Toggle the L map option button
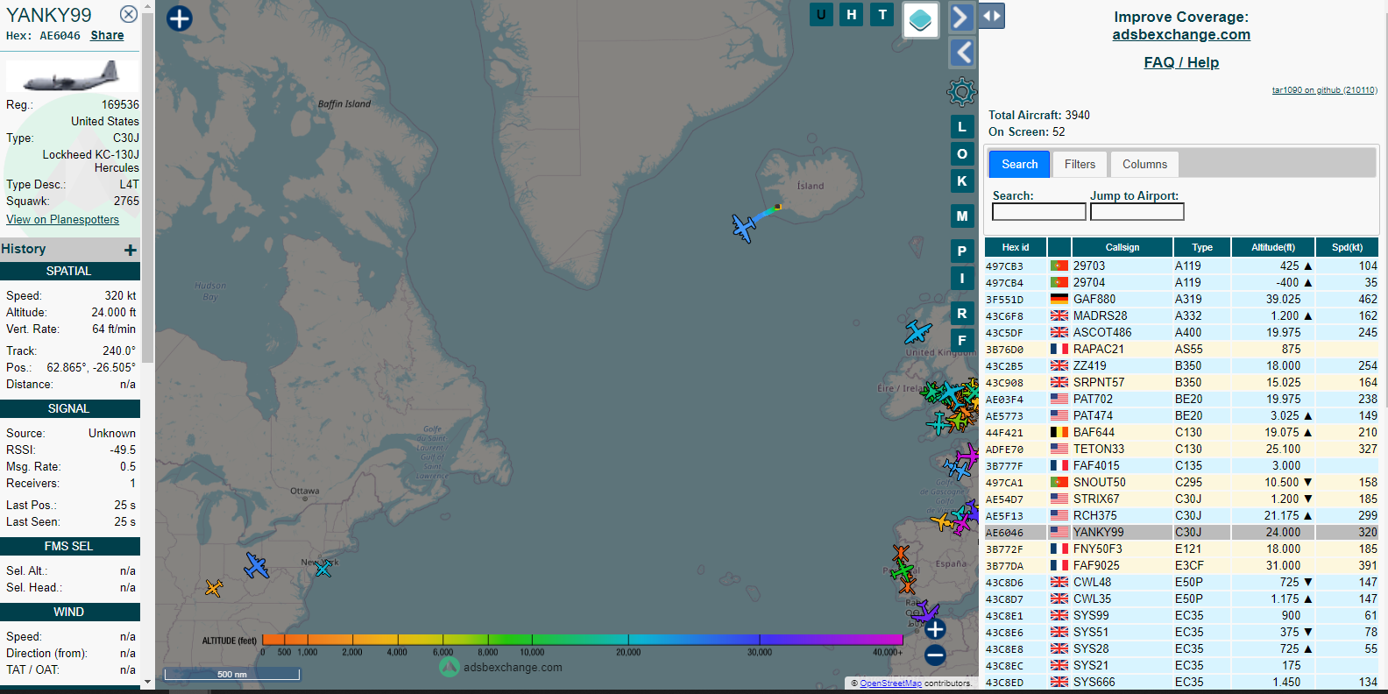Viewport: 1388px width, 694px height. point(962,126)
